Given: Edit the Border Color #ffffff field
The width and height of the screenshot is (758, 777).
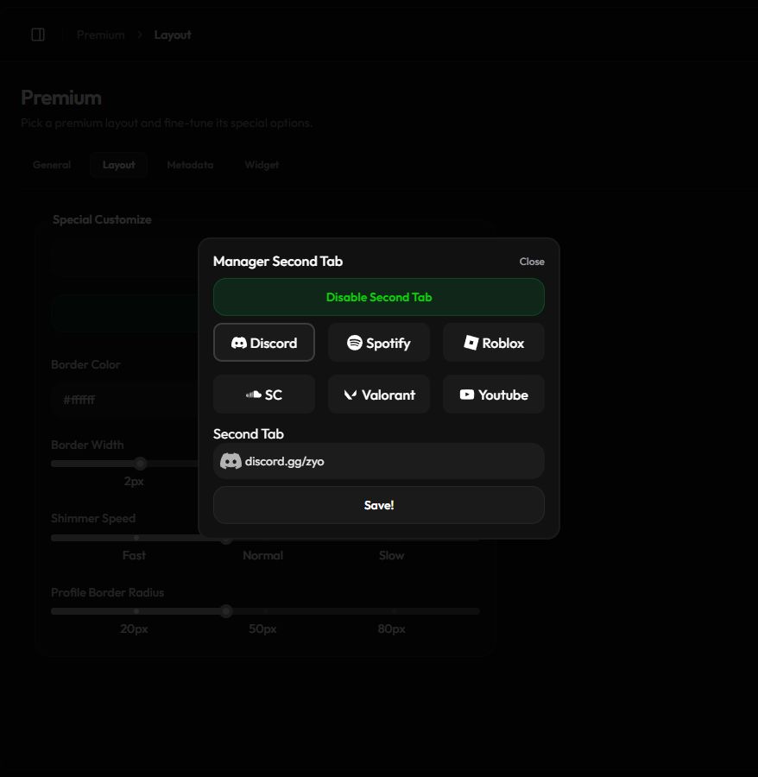Looking at the screenshot, I should [x=123, y=400].
